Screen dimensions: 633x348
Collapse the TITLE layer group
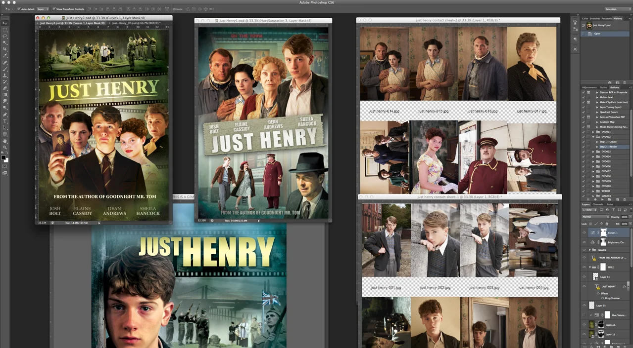tap(590, 267)
